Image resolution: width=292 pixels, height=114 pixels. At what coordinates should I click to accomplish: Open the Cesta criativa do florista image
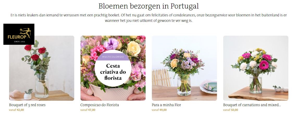coord(113,68)
